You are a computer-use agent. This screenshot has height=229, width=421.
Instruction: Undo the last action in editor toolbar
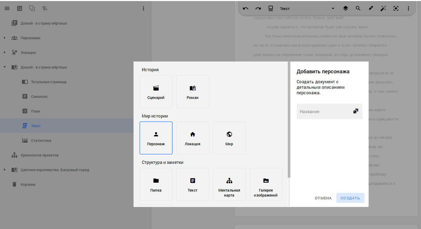246,8
